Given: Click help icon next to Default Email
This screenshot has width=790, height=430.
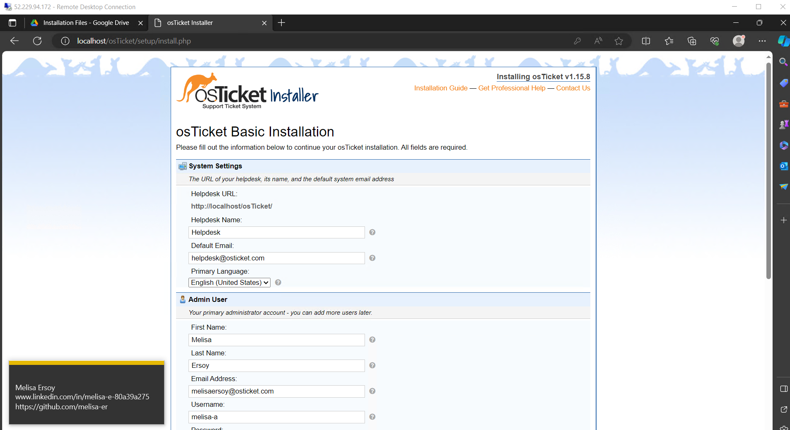Looking at the screenshot, I should [372, 258].
